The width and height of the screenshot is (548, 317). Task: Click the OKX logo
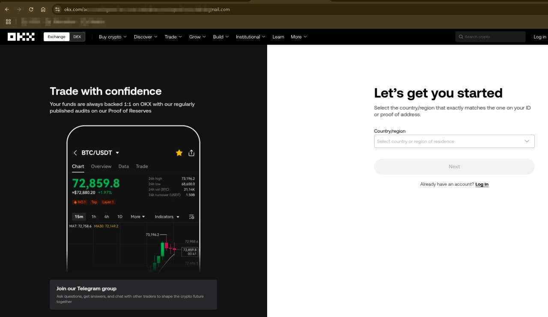21,37
